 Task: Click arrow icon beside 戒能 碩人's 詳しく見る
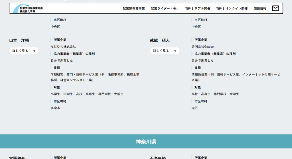(175, 51)
